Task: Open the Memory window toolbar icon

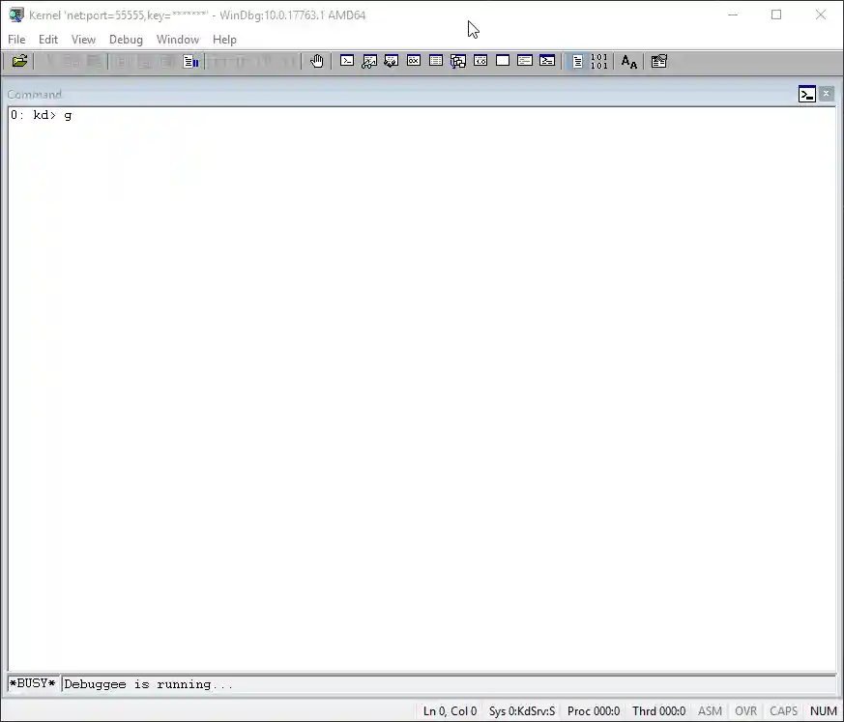Action: 436,60
